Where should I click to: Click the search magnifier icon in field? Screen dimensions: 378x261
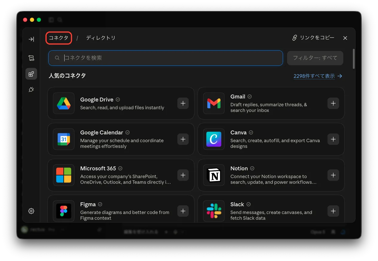[x=57, y=58]
